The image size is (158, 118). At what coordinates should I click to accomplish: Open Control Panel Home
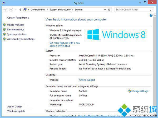pyautogui.click(x=18, y=18)
